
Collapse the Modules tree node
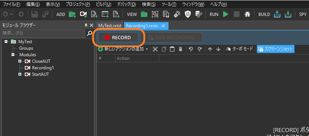[x=13, y=55]
